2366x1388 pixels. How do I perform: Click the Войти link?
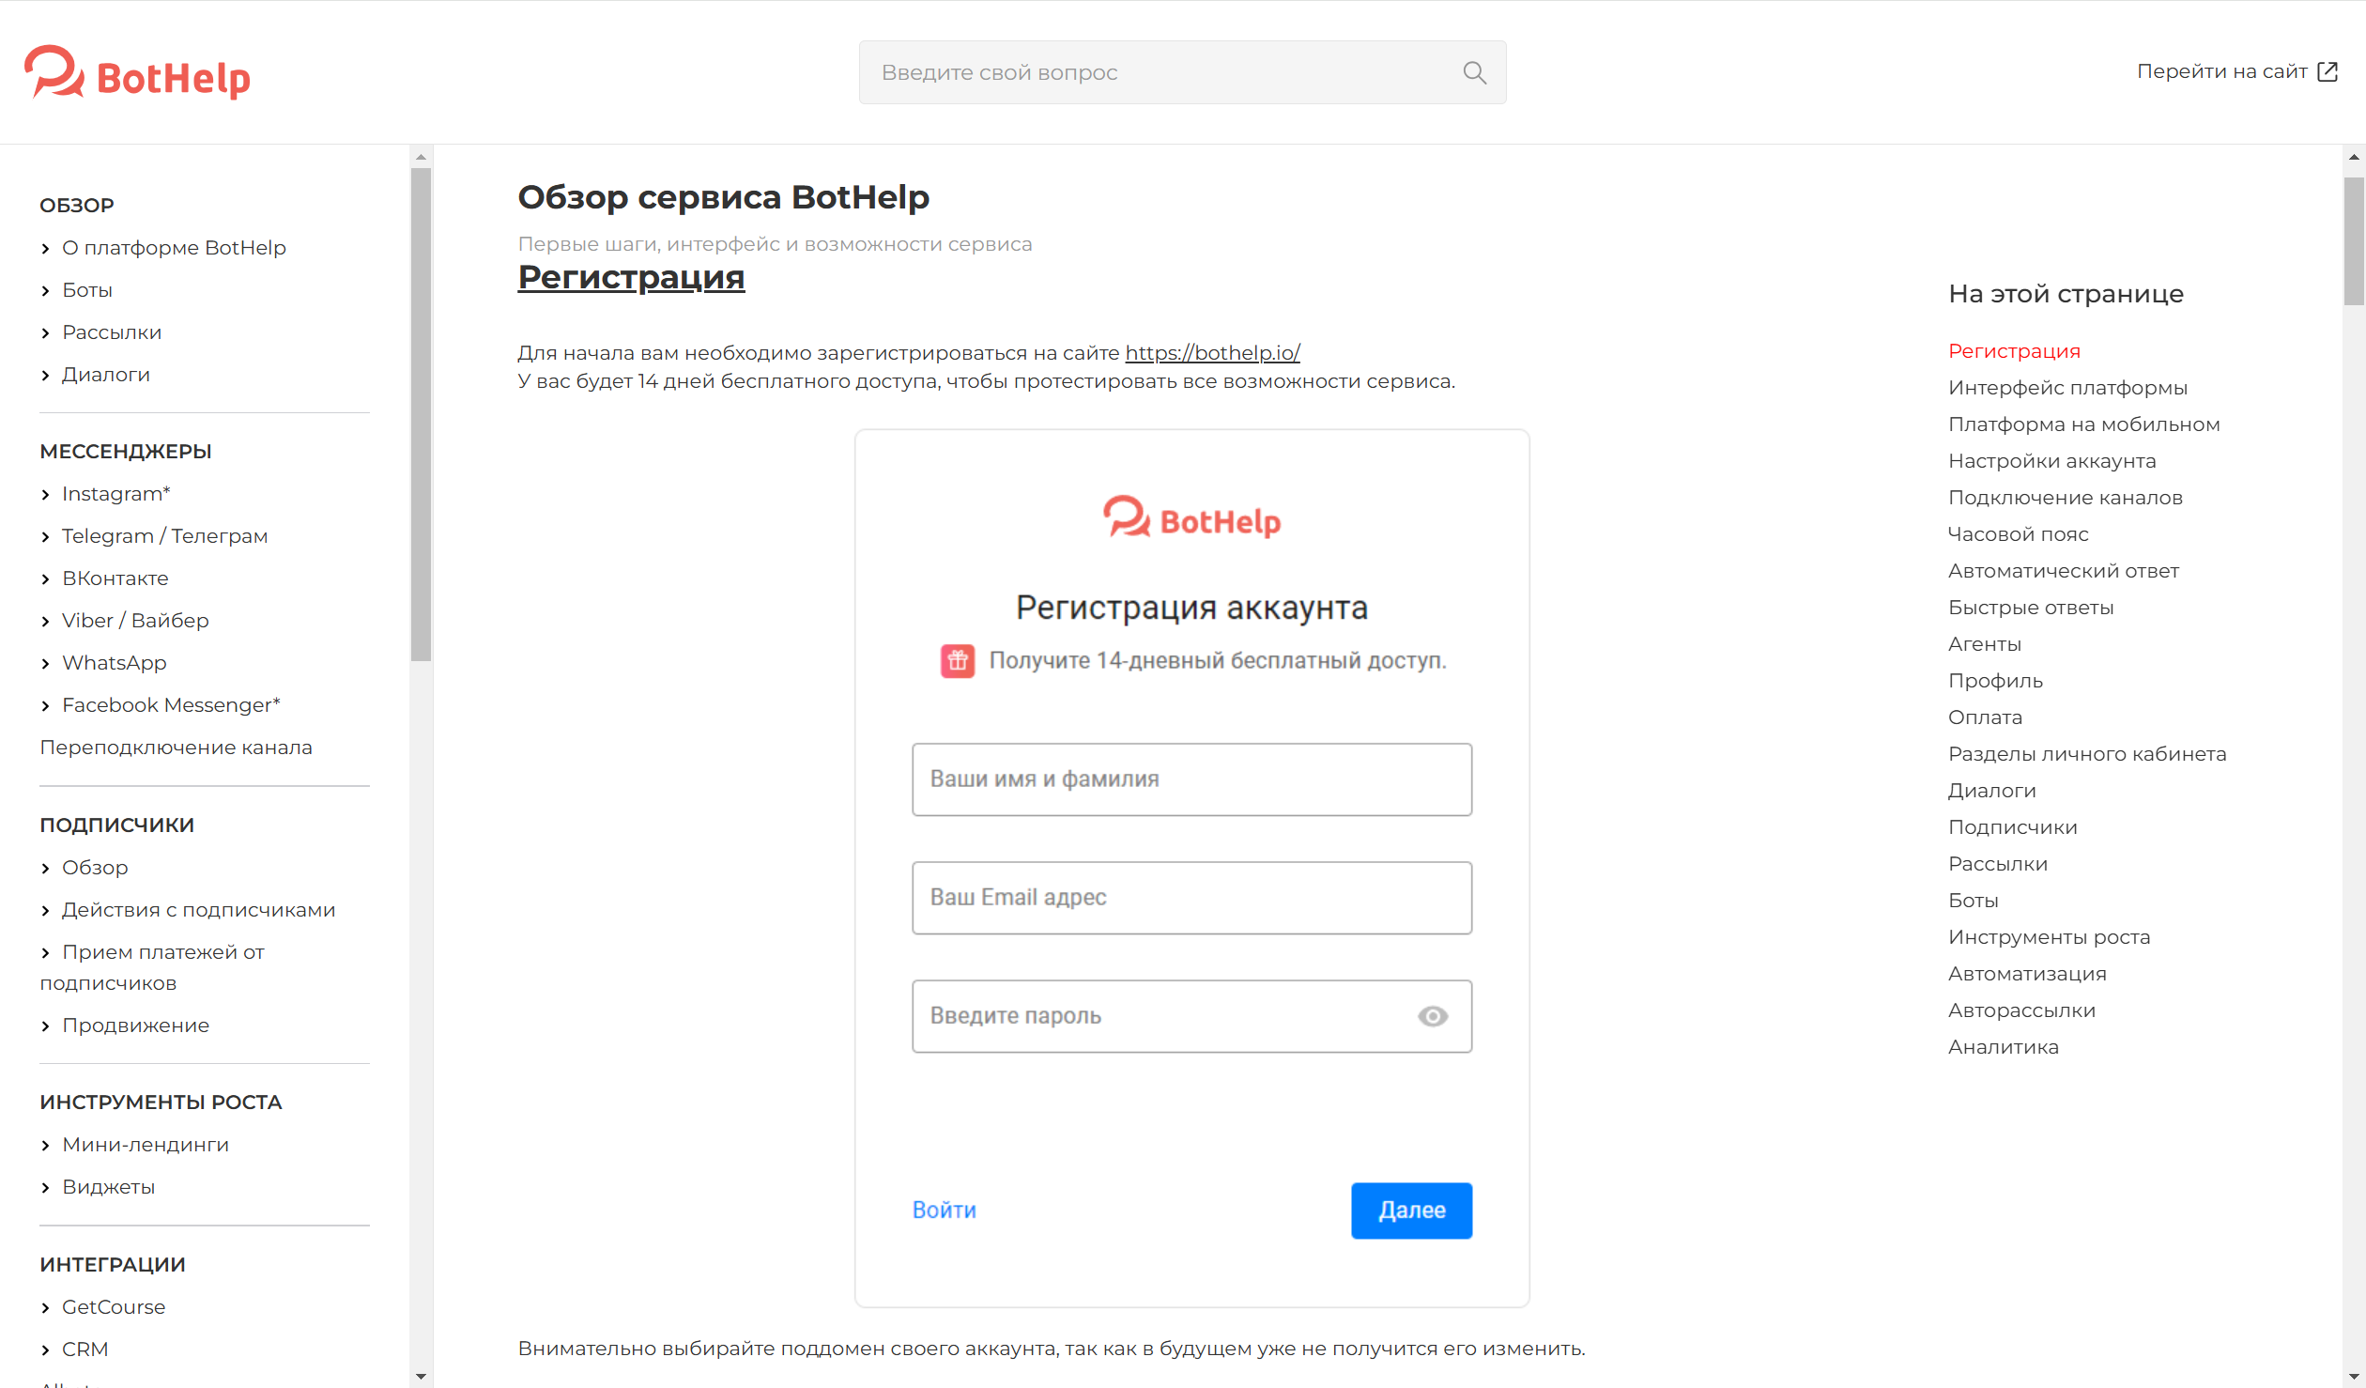(x=944, y=1210)
